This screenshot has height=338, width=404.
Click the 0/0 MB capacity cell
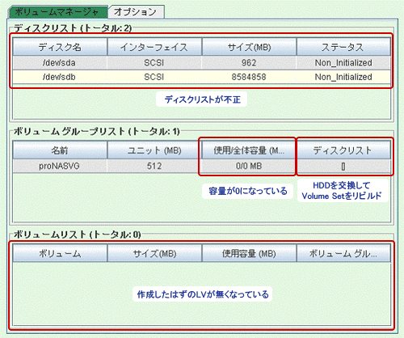pos(249,166)
